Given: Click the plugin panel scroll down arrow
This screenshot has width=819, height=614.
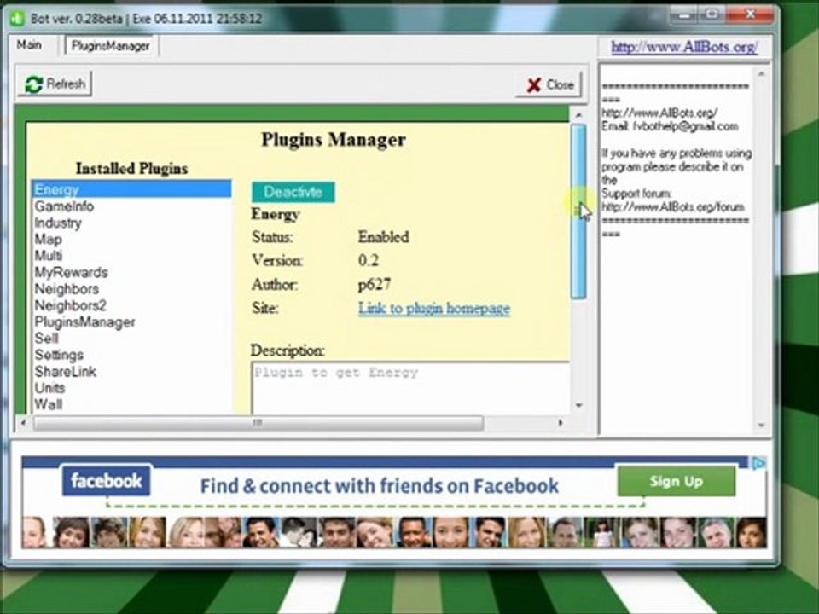Looking at the screenshot, I should pos(578,405).
